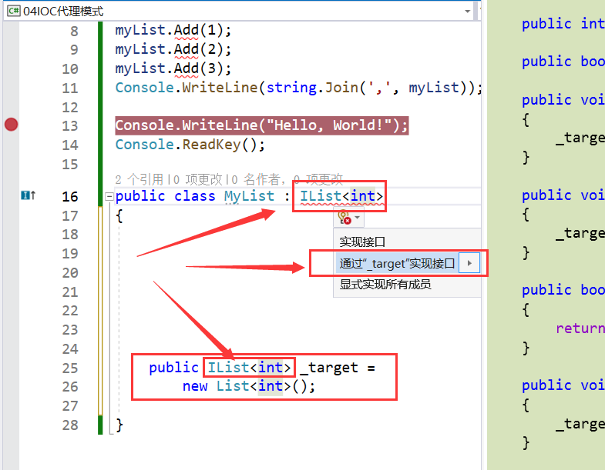Viewport: 605px width, 470px height.
Task: Click line number 28 in the gutter
Action: 70,425
